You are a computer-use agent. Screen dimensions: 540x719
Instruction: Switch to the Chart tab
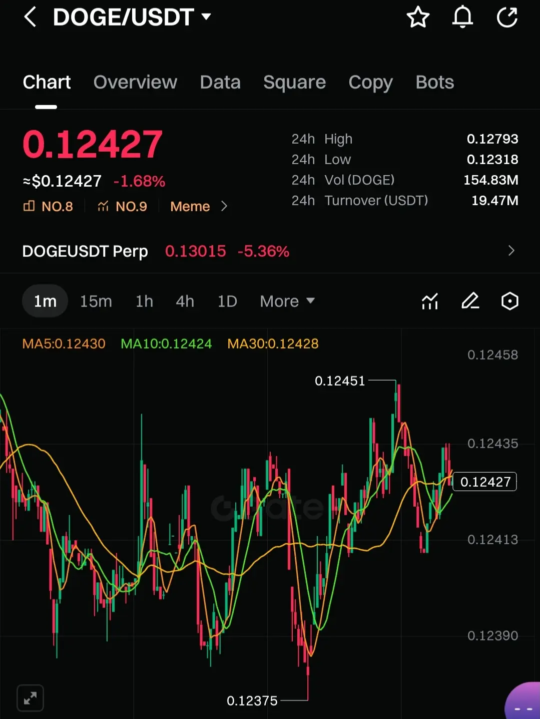point(47,82)
